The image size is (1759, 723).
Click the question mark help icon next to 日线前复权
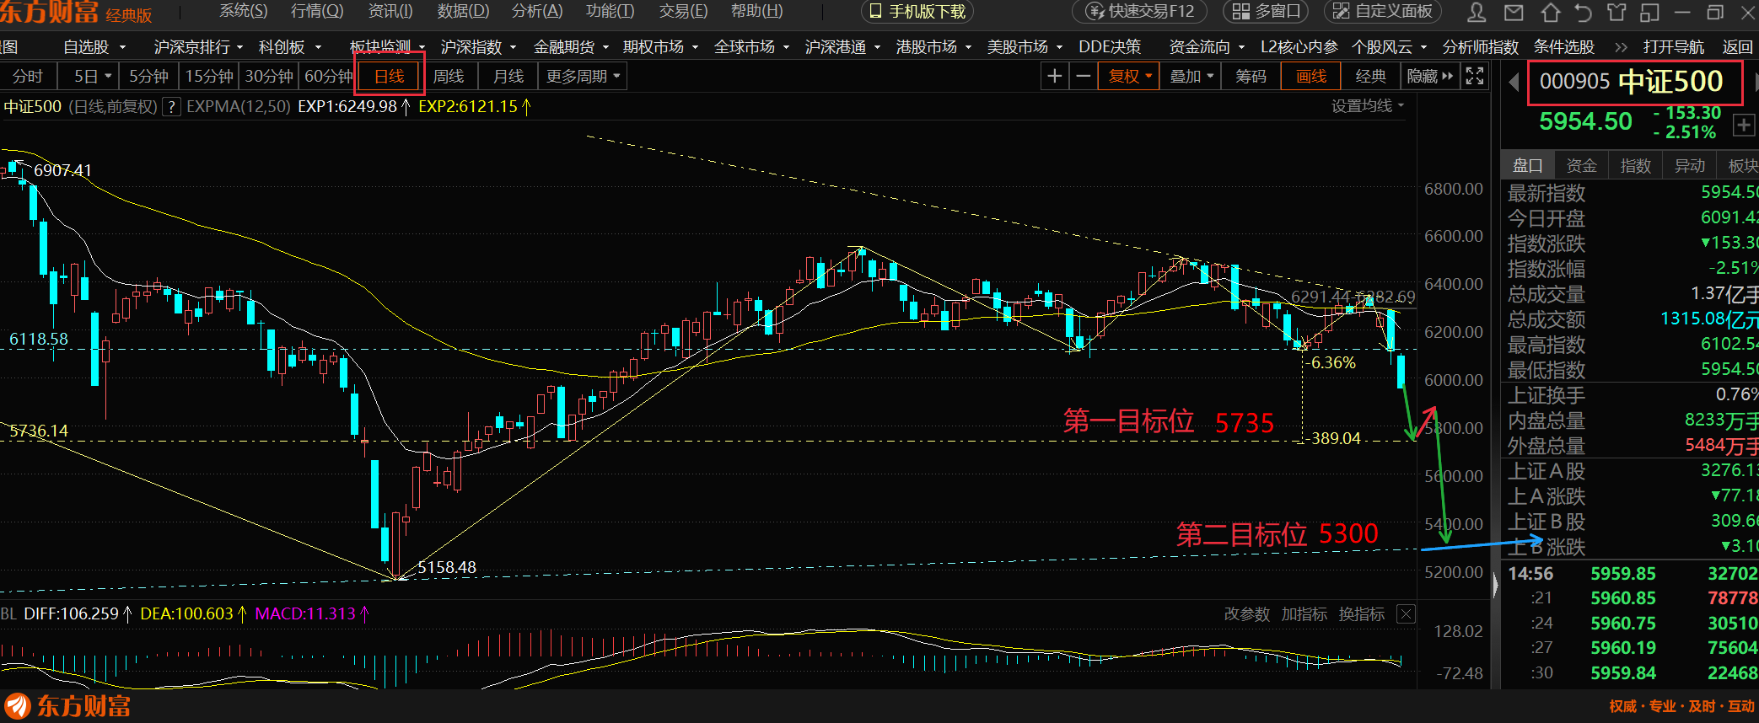171,107
